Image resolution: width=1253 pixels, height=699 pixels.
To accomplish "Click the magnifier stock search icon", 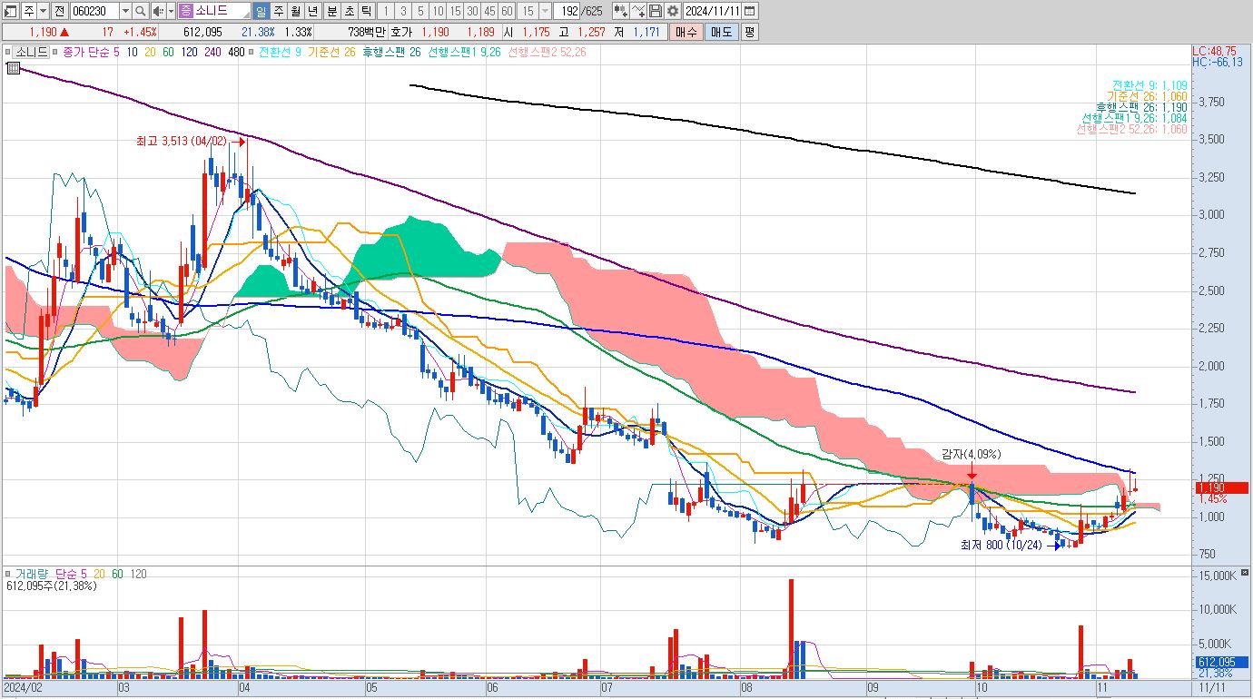I will [x=141, y=11].
